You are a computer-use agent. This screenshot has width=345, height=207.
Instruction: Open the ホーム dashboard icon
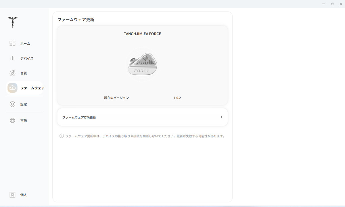pos(12,43)
